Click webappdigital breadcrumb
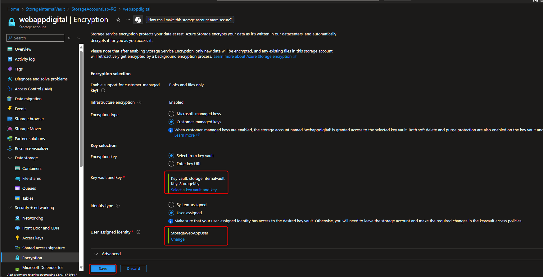Image resolution: width=543 pixels, height=277 pixels. click(137, 9)
